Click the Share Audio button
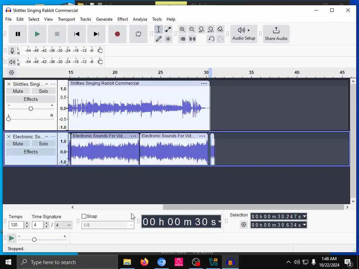Image resolution: width=359 pixels, height=269 pixels. click(276, 34)
